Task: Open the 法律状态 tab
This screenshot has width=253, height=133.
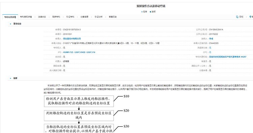Action: pos(42,17)
